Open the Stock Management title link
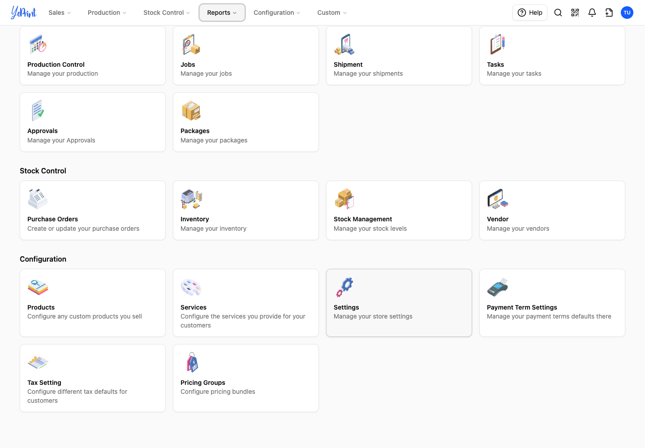 pos(363,219)
